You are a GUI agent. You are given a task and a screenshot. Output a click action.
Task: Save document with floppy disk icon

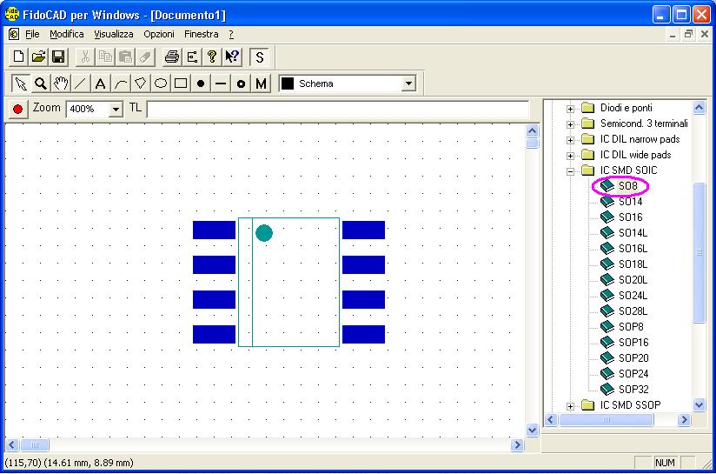[x=58, y=57]
